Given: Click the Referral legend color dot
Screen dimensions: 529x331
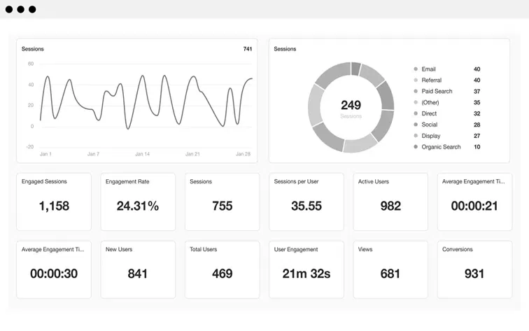Looking at the screenshot, I should click(416, 80).
